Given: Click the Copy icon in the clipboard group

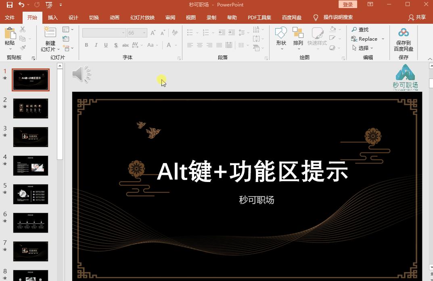Looking at the screenshot, I should tap(23, 38).
